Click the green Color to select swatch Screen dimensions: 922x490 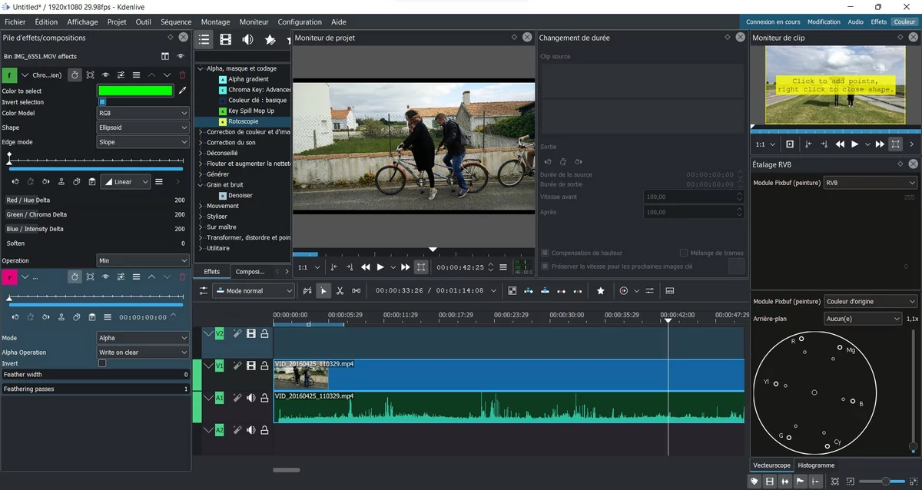[135, 91]
